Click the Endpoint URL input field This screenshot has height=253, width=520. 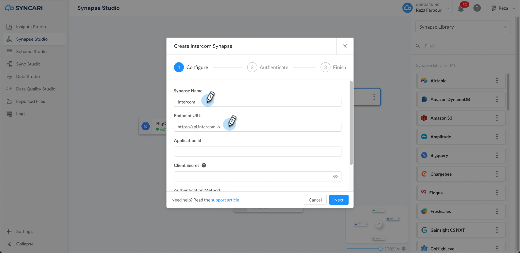[258, 127]
